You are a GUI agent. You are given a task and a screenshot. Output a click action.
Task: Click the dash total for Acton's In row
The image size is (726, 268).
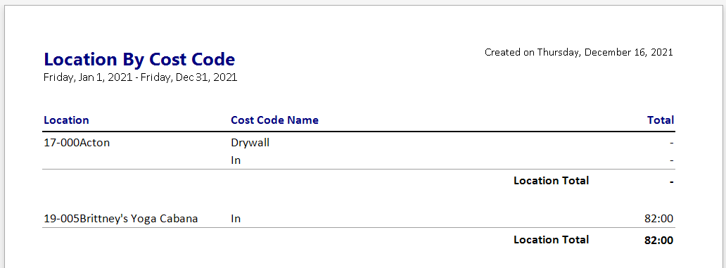671,160
